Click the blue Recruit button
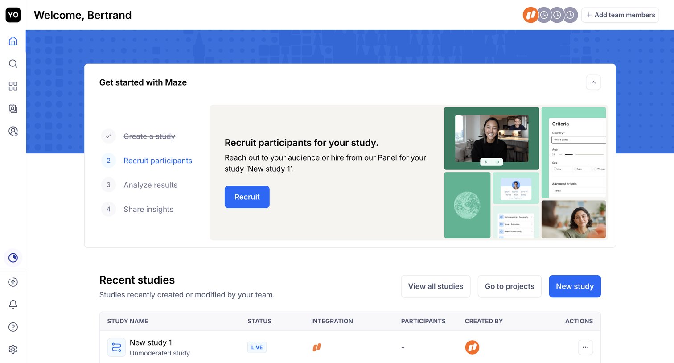The image size is (674, 363). click(247, 197)
